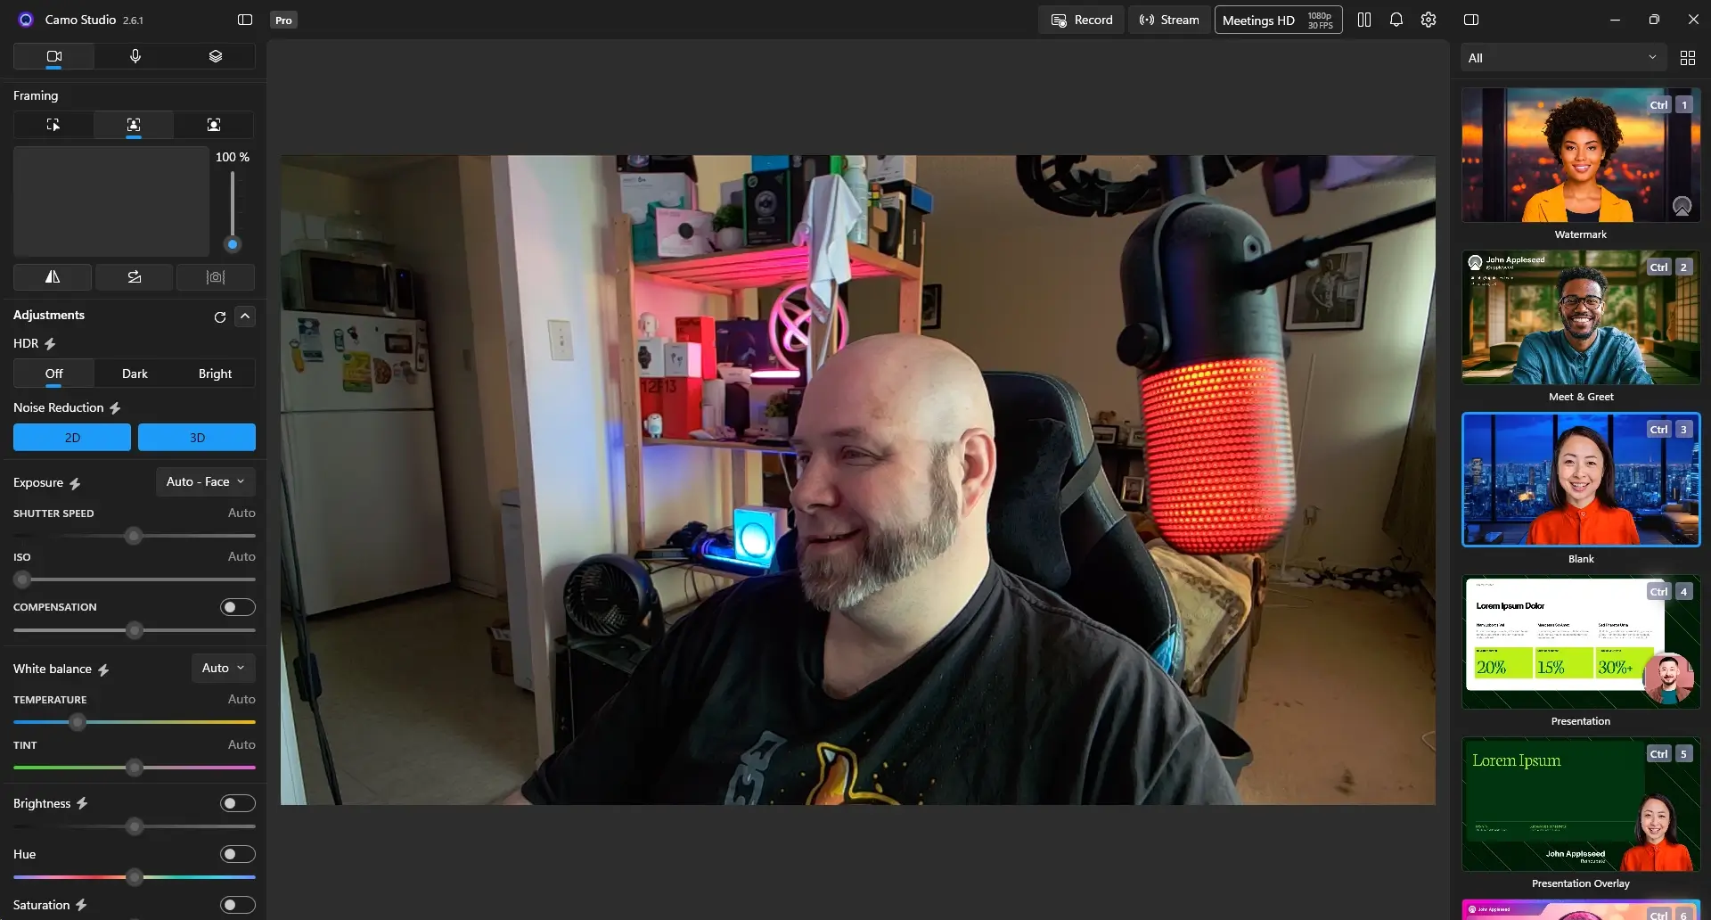Click the main video preview
The height and width of the screenshot is (920, 1711).
coord(857,481)
